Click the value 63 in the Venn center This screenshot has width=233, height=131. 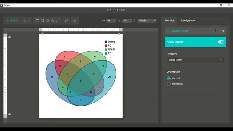[81, 81]
